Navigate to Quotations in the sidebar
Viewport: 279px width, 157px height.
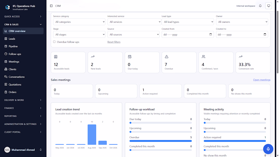click(23, 84)
